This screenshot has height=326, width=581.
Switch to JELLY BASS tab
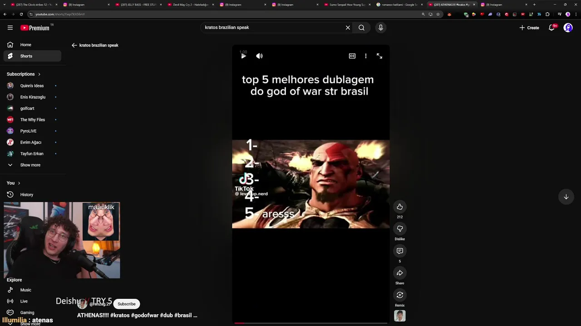tap(138, 5)
